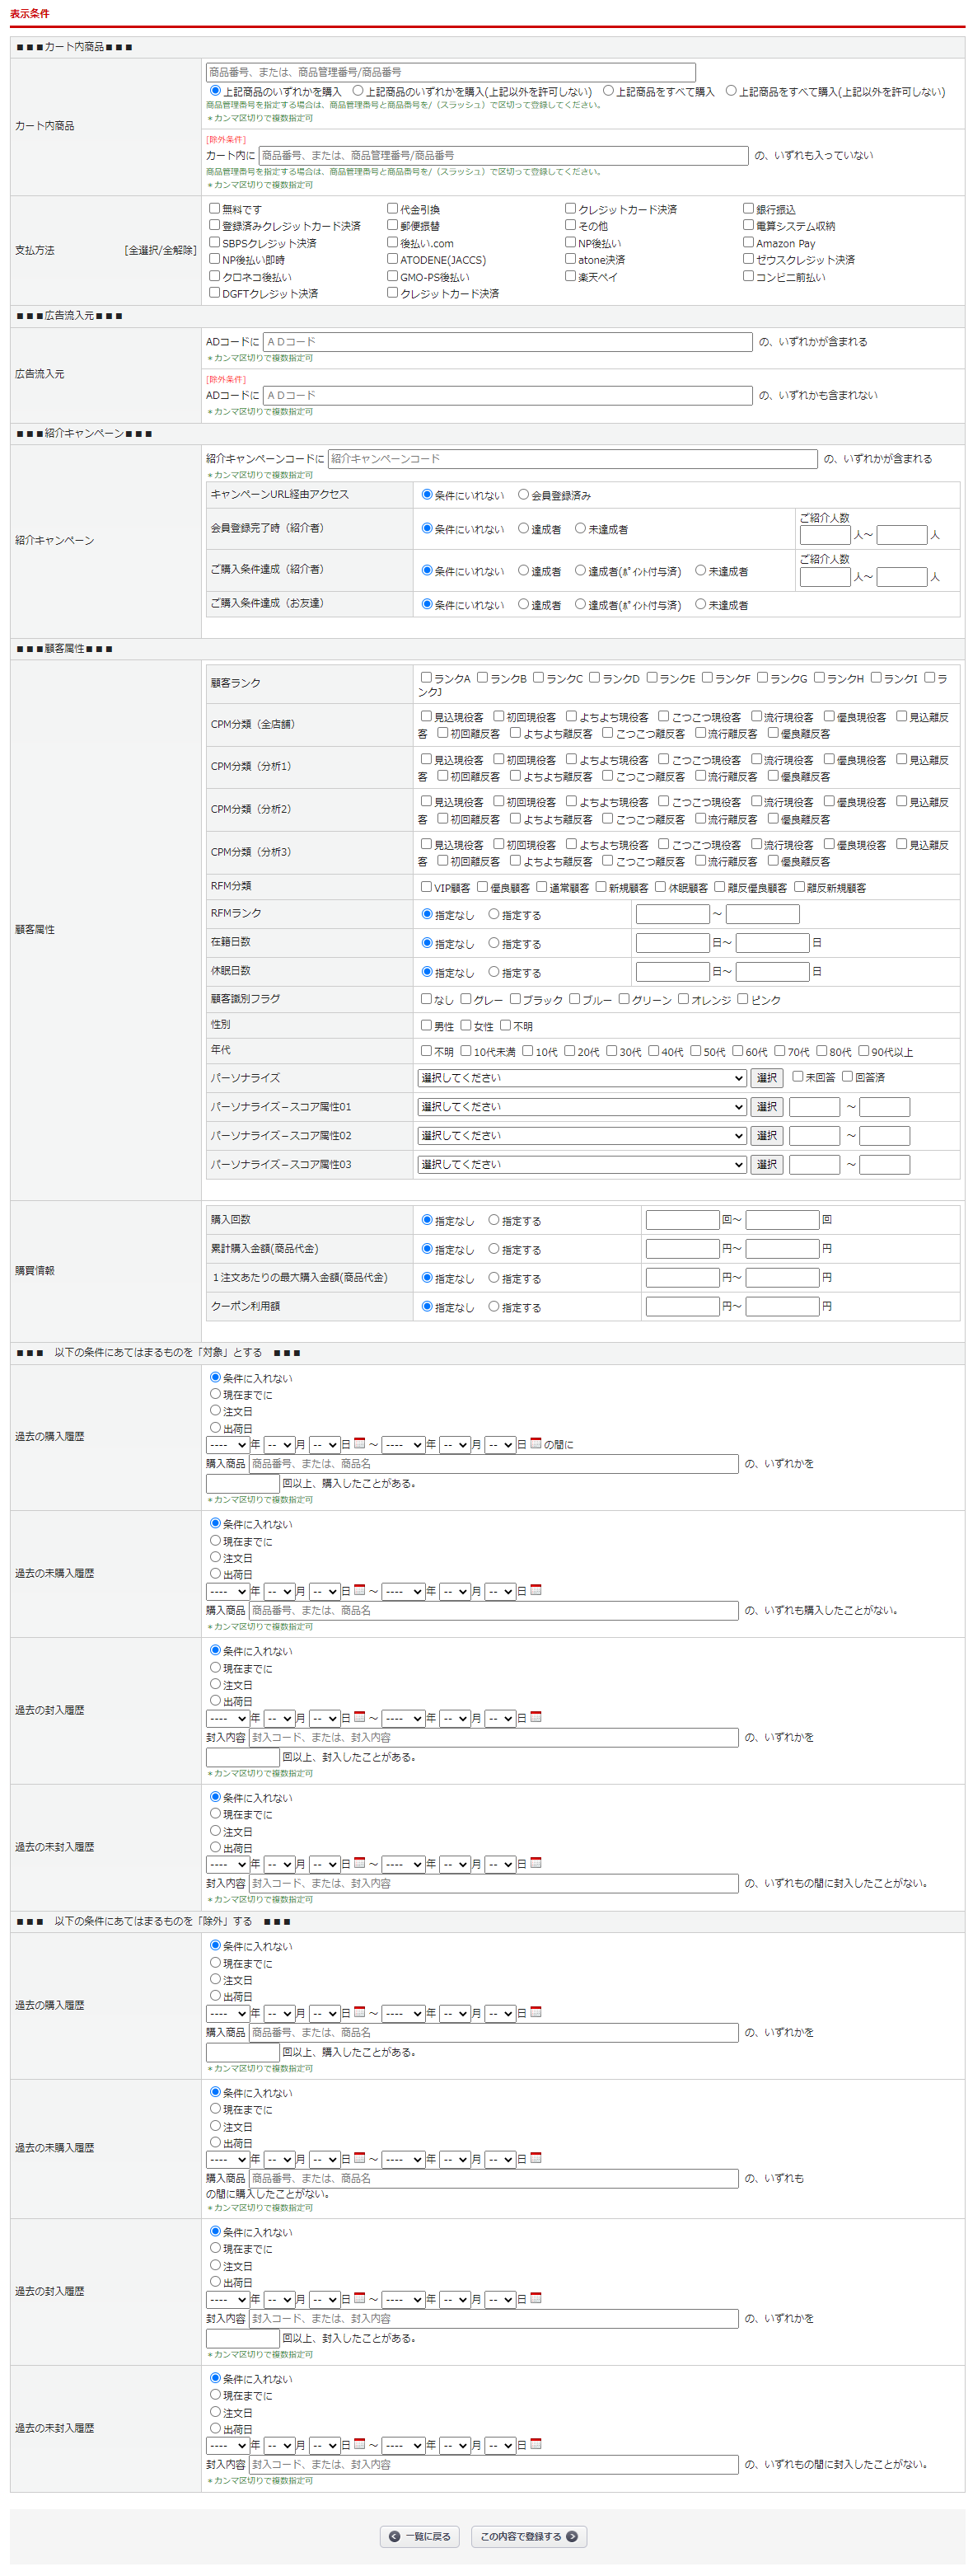973x2576 pixels.
Task: Expand the パーソナライズ select dropdown
Action: (x=582, y=1078)
